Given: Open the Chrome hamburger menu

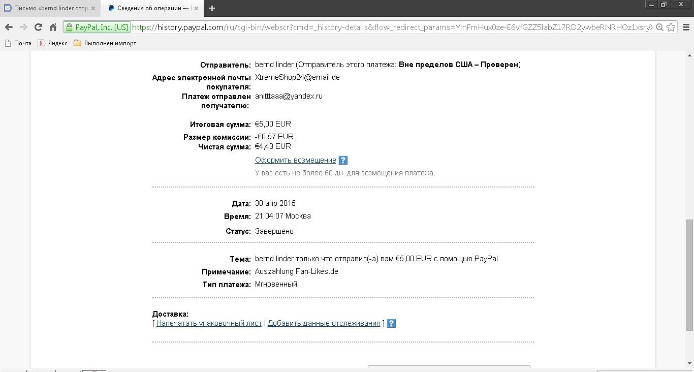Looking at the screenshot, I should click(685, 27).
